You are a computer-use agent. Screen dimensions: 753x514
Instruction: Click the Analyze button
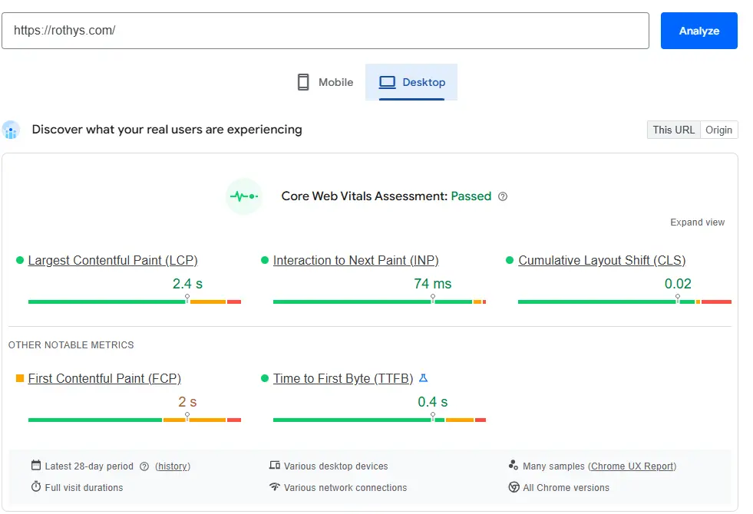(x=699, y=31)
